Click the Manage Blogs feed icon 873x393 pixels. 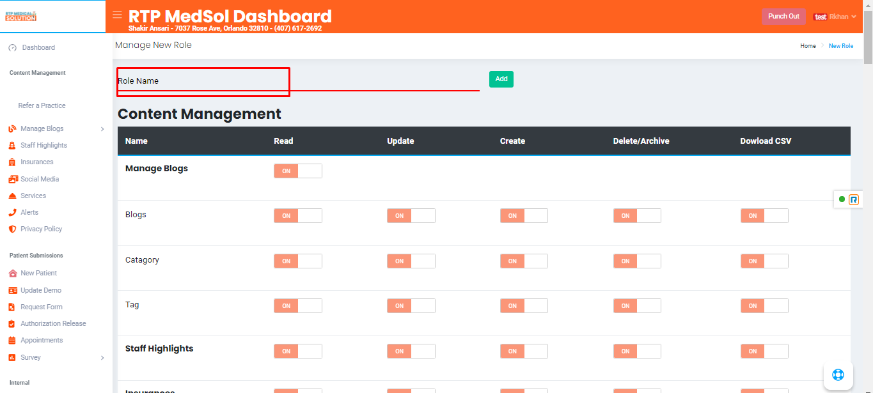tap(12, 129)
